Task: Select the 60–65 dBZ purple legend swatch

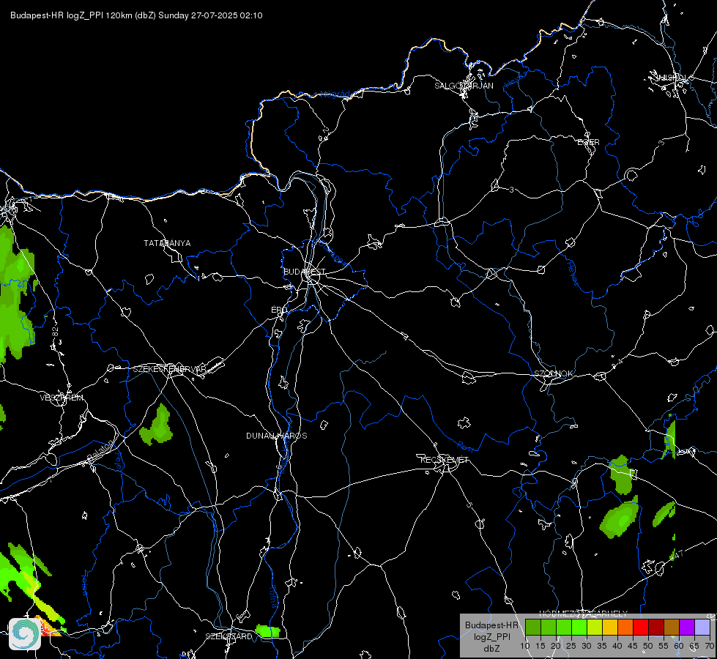Action: click(x=687, y=627)
